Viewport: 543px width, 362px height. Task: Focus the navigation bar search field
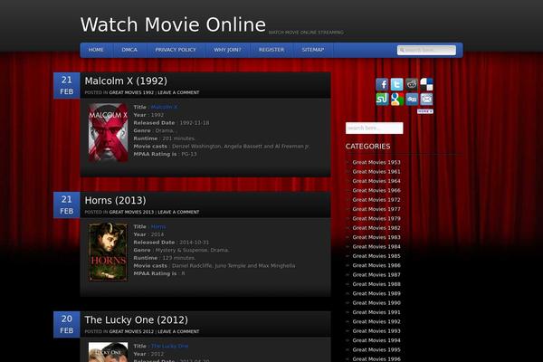(426, 50)
